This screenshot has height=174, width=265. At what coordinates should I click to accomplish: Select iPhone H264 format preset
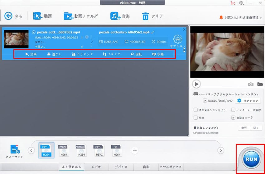point(64,150)
